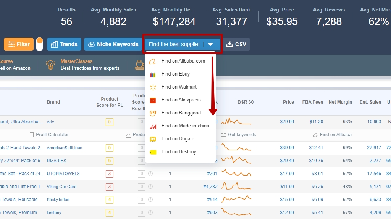
Task: Sort by Net Margin column header
Action: click(x=340, y=102)
